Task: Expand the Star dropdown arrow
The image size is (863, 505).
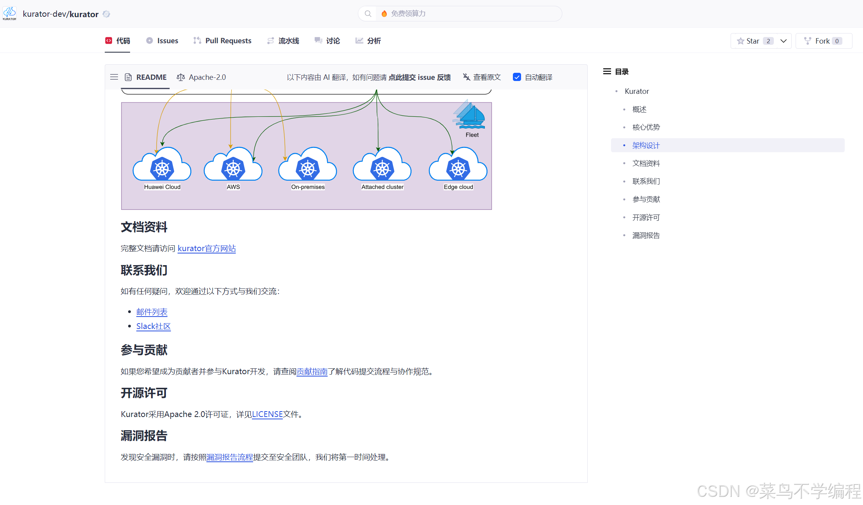Action: (784, 41)
